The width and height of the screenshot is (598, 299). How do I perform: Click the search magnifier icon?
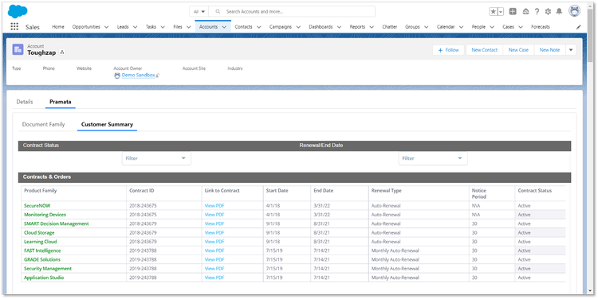[218, 12]
